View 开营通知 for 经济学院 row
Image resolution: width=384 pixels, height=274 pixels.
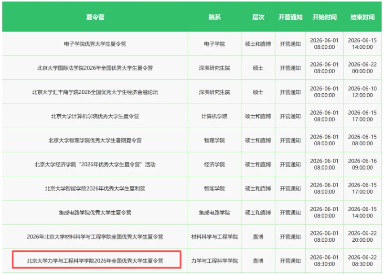tap(291, 165)
